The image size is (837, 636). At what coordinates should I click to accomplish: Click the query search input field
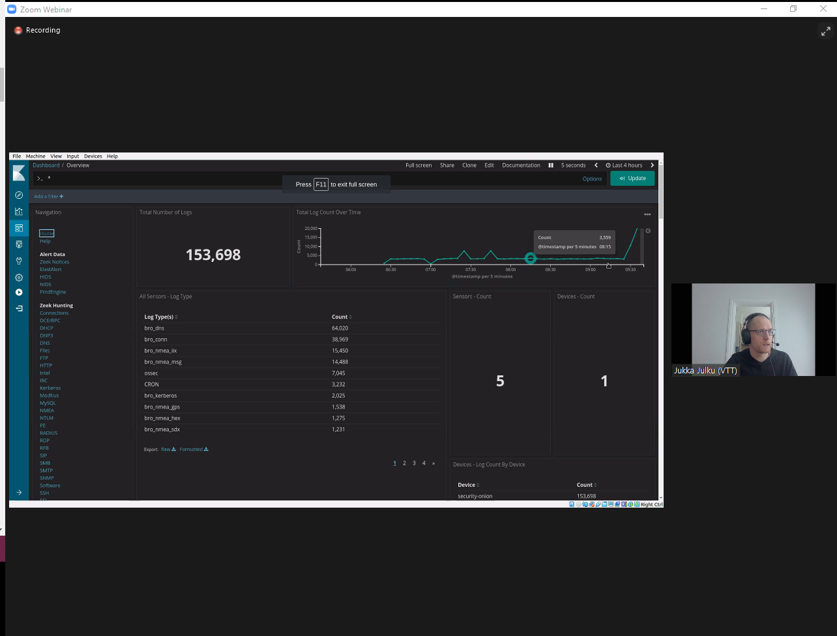coord(163,179)
